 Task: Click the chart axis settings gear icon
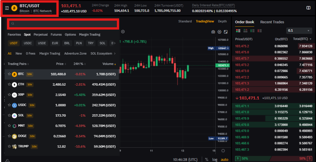[x=223, y=151]
